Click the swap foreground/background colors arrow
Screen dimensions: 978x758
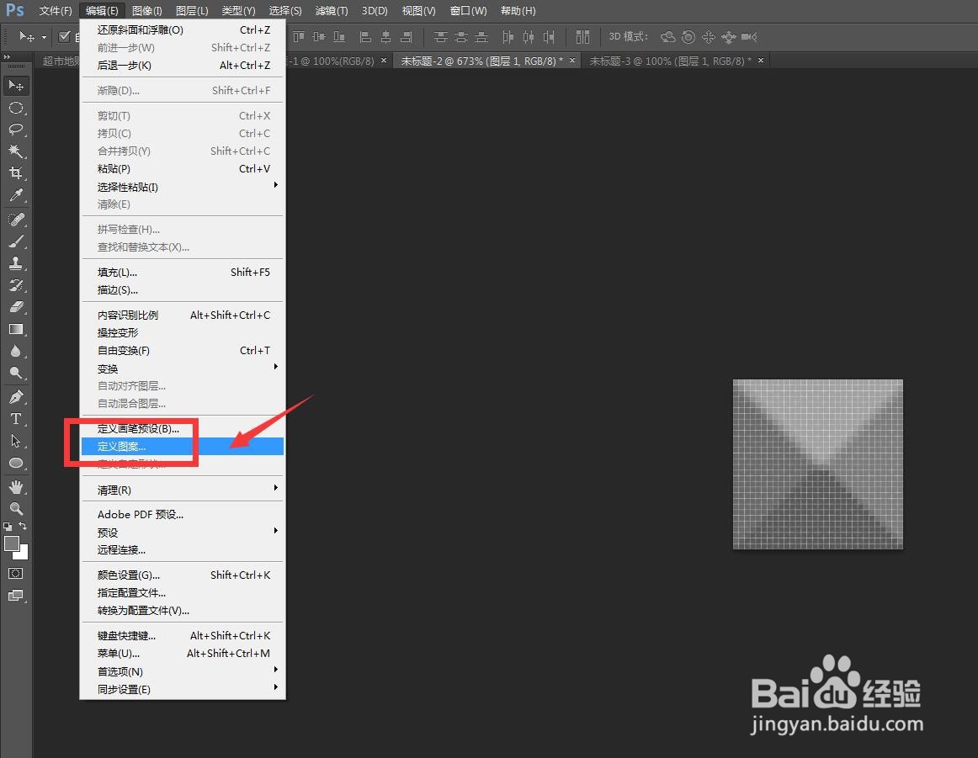pyautogui.click(x=25, y=523)
